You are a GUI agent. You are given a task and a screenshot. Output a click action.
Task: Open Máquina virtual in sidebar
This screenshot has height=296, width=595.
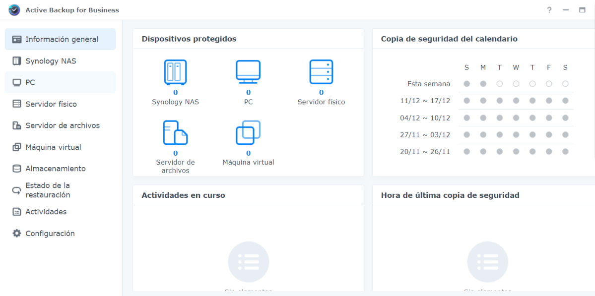click(61, 147)
